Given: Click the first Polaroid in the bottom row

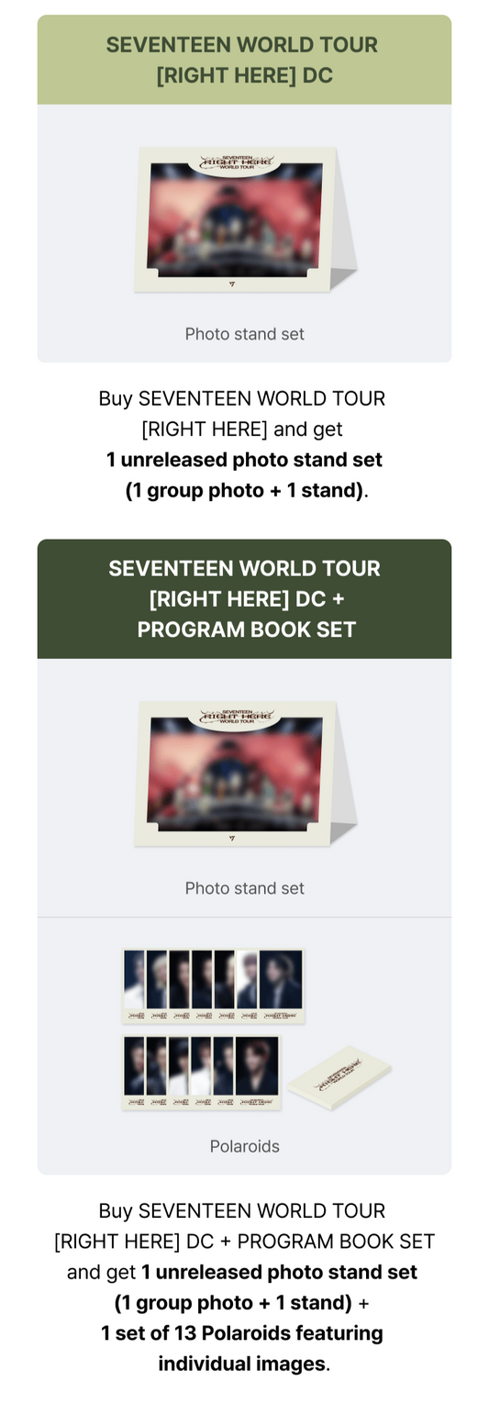Looking at the screenshot, I should [x=134, y=1073].
